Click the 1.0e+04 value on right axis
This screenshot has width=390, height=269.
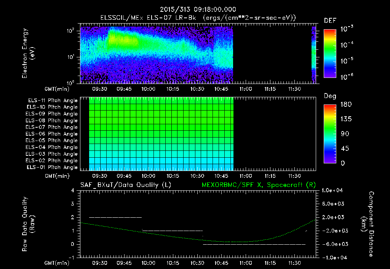pyautogui.click(x=332, y=190)
